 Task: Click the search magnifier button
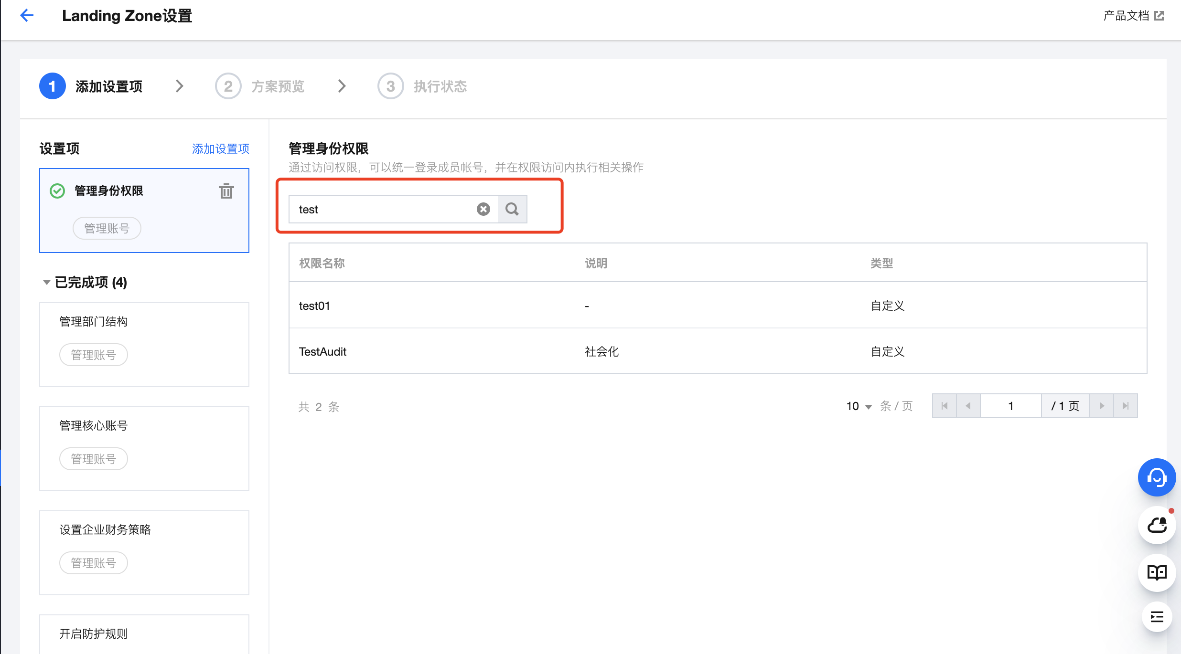coord(512,209)
